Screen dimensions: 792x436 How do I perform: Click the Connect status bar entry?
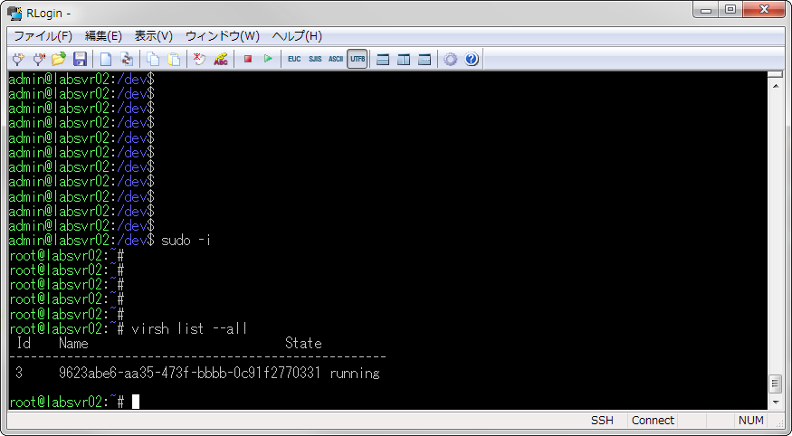pos(653,421)
